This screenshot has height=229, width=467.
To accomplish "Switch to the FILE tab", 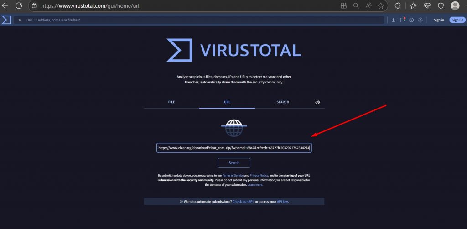I will tap(171, 102).
